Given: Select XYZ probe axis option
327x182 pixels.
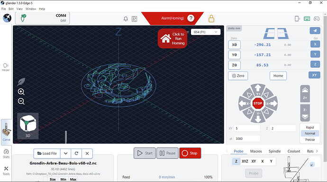Looking at the screenshot, I should (245, 161).
